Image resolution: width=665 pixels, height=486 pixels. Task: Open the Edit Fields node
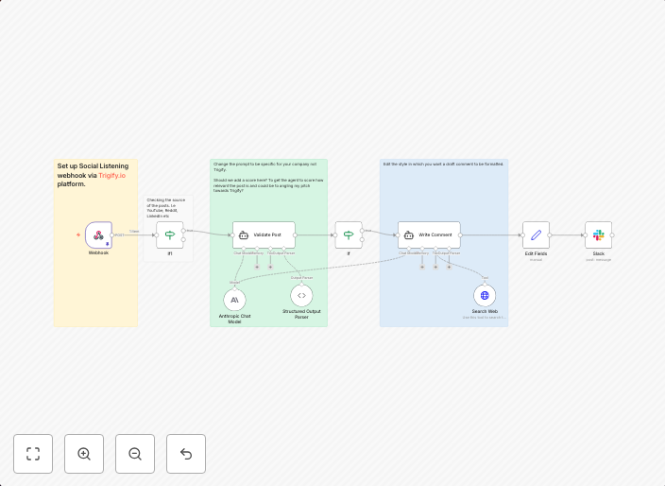536,235
